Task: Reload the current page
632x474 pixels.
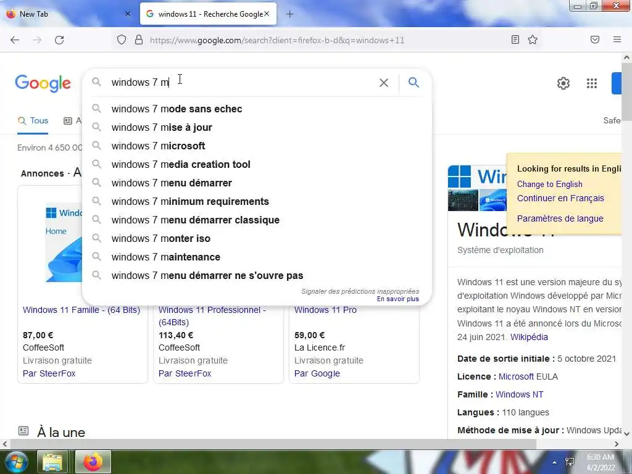Action: point(59,40)
